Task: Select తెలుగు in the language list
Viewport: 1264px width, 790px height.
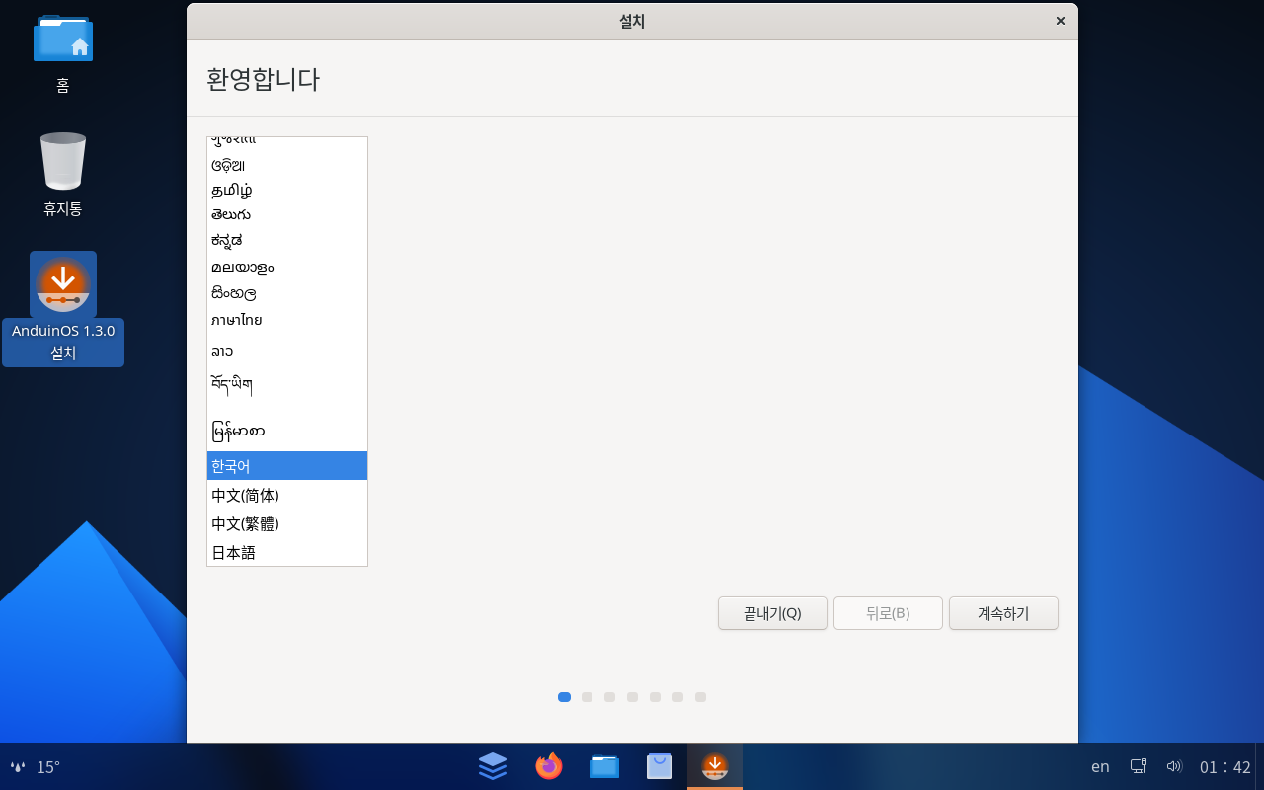Action: (287, 214)
